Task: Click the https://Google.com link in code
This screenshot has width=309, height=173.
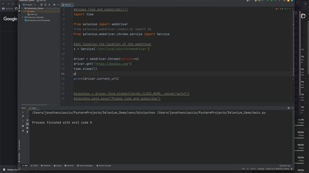Action: [x=112, y=64]
